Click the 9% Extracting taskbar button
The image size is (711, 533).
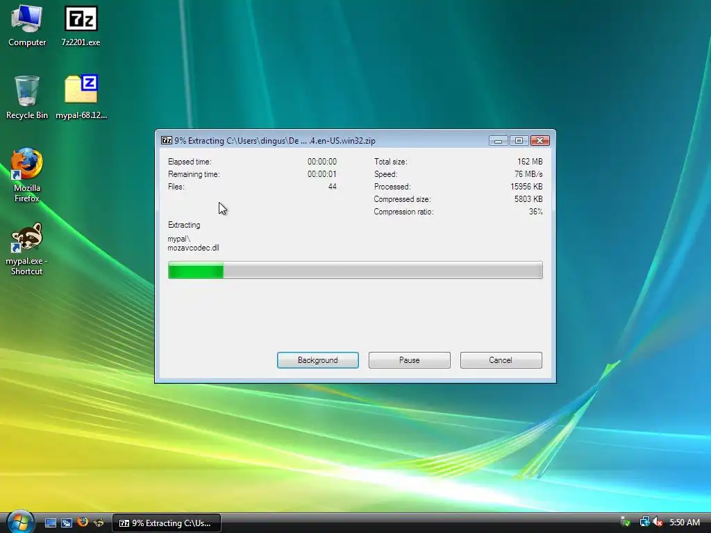coord(167,523)
